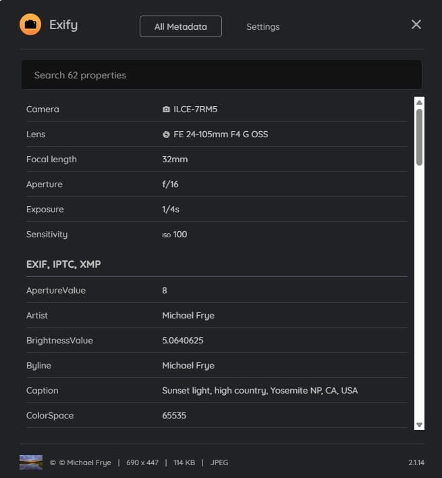This screenshot has height=478, width=442.
Task: Close the Exify metadata panel
Action: 416,24
